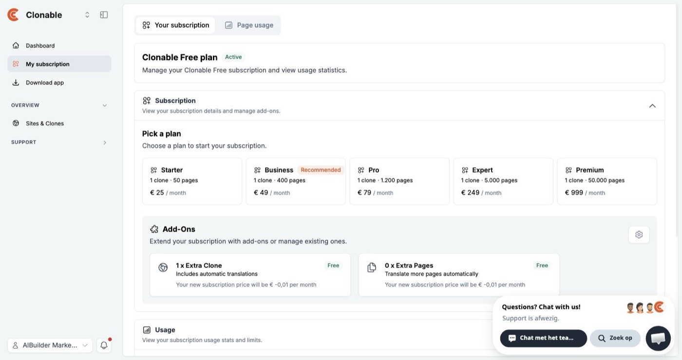Viewport: 682px width, 360px height.
Task: Choose the Pro plan card
Action: point(399,181)
